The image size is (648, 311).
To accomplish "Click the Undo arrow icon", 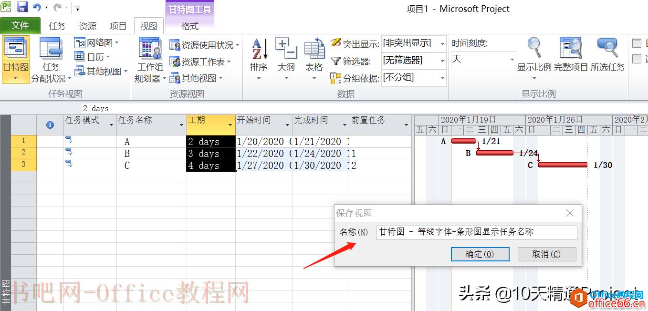I will [37, 7].
